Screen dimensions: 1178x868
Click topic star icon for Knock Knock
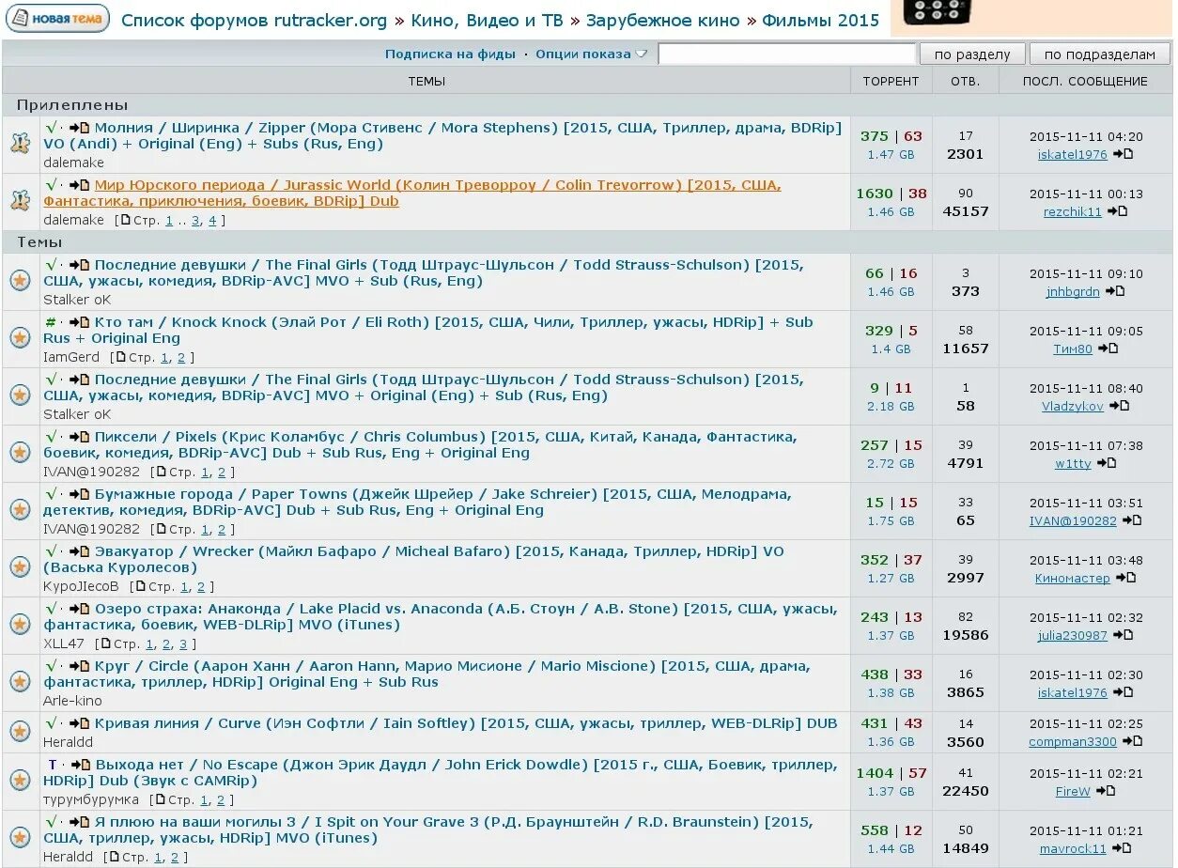click(20, 337)
